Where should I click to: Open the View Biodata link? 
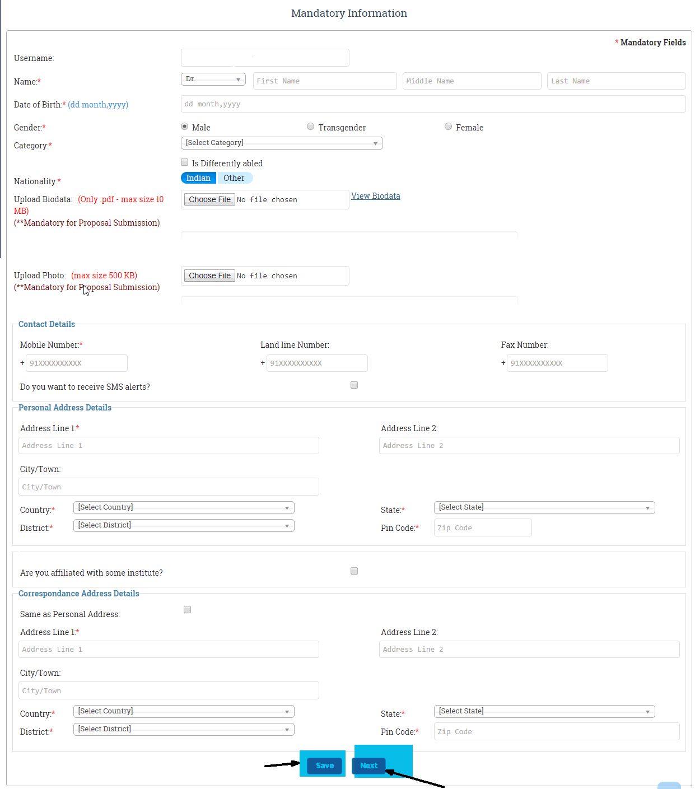(375, 196)
